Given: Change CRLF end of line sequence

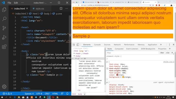Looking at the screenshot, I should pyautogui.click(x=47, y=94).
